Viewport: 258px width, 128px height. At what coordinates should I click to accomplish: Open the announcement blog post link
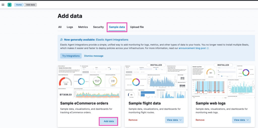point(192,48)
